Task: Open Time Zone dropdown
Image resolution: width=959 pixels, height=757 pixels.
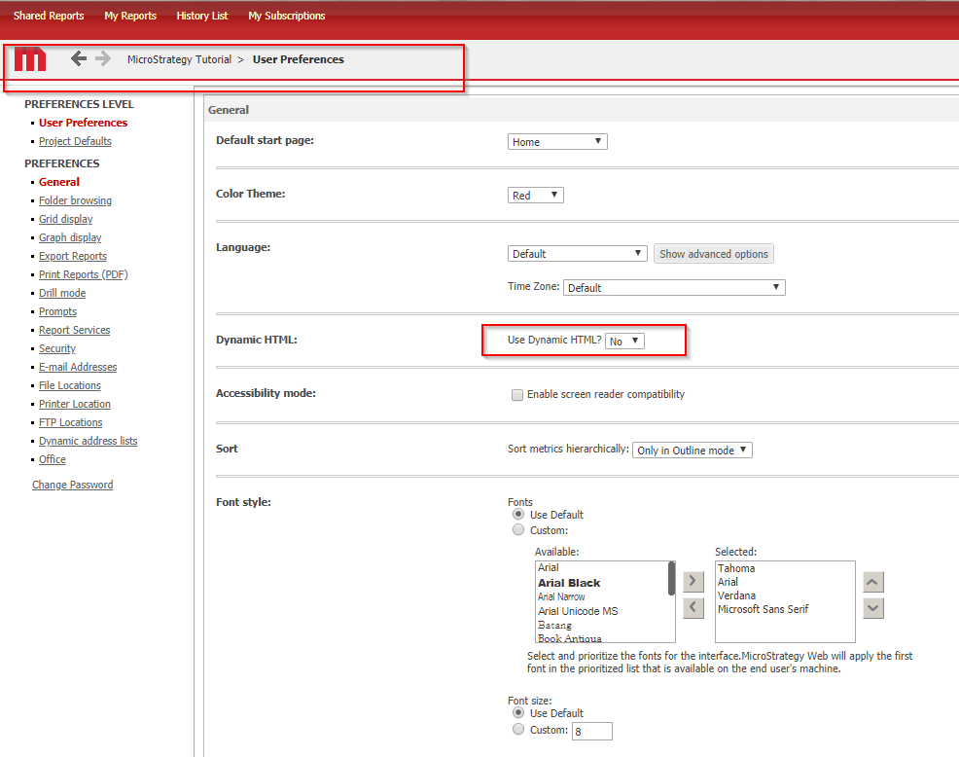Action: 674,288
